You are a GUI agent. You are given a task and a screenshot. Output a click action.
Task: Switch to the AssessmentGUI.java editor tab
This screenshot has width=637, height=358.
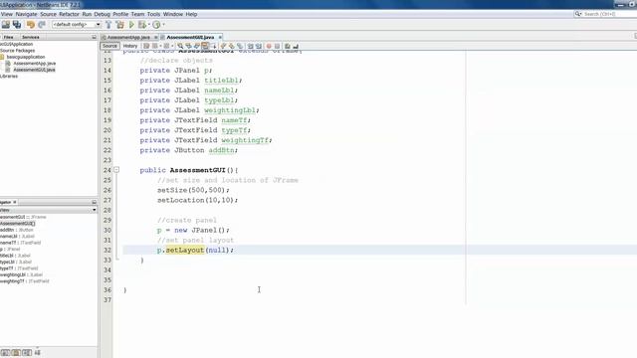[190, 37]
